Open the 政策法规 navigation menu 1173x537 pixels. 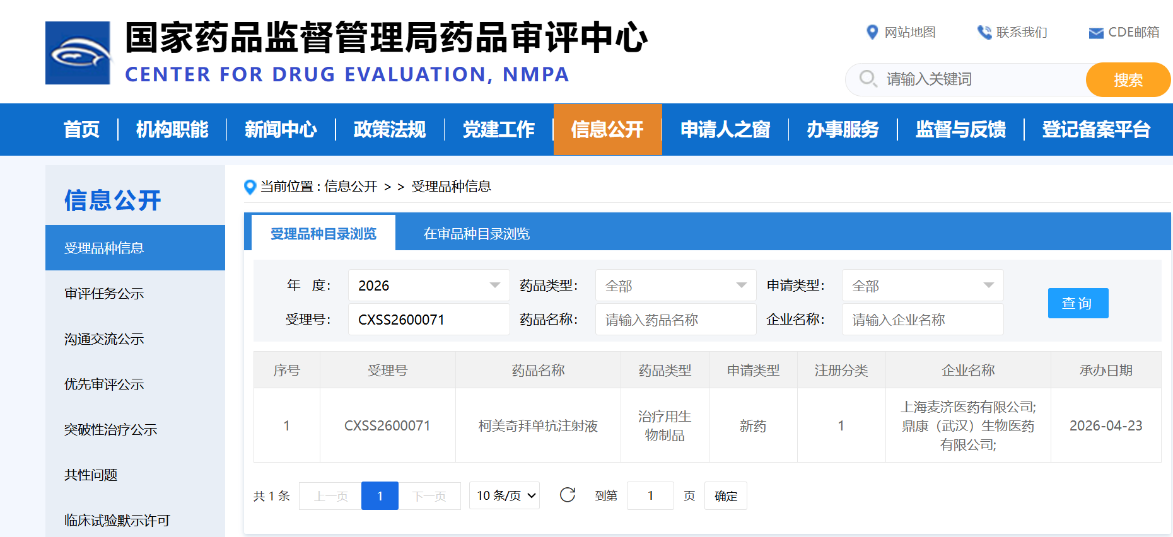point(390,129)
